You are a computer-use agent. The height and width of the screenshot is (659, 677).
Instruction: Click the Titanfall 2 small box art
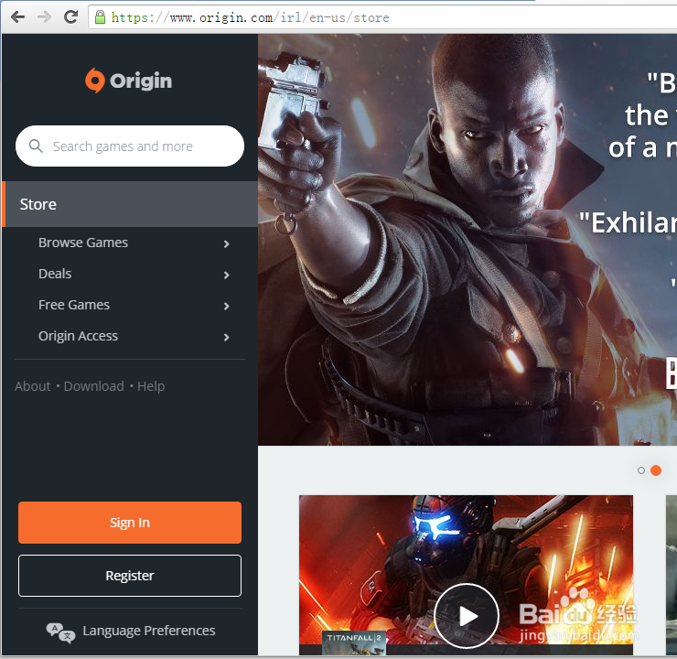[354, 643]
